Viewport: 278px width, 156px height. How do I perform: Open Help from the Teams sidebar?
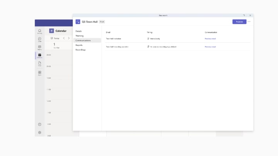click(x=40, y=124)
